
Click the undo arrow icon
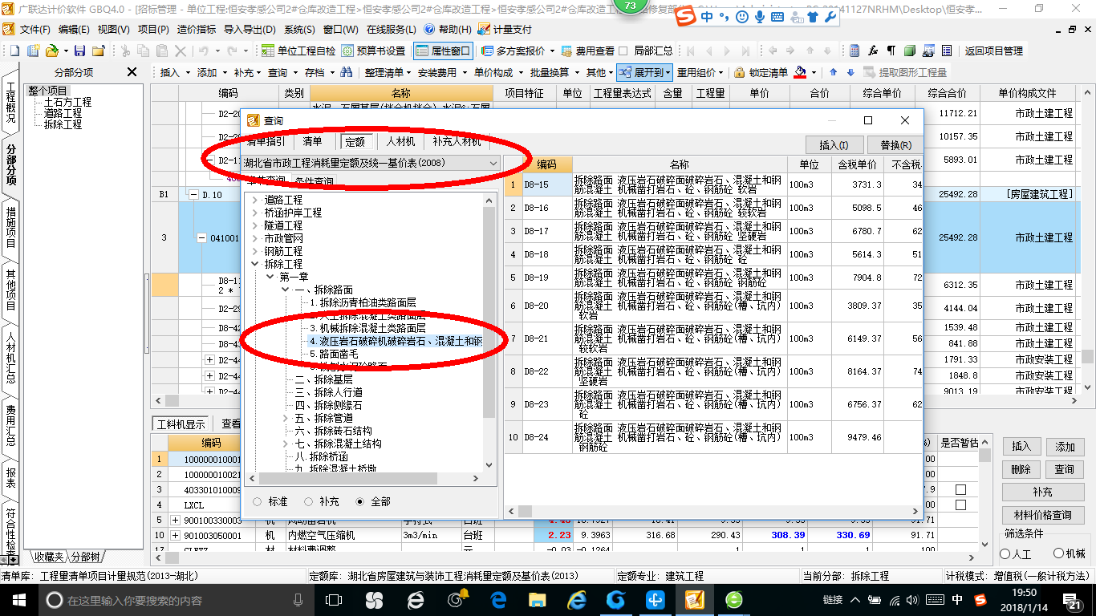point(203,51)
